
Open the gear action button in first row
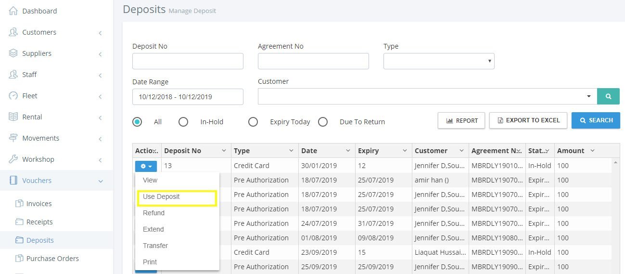pos(146,166)
